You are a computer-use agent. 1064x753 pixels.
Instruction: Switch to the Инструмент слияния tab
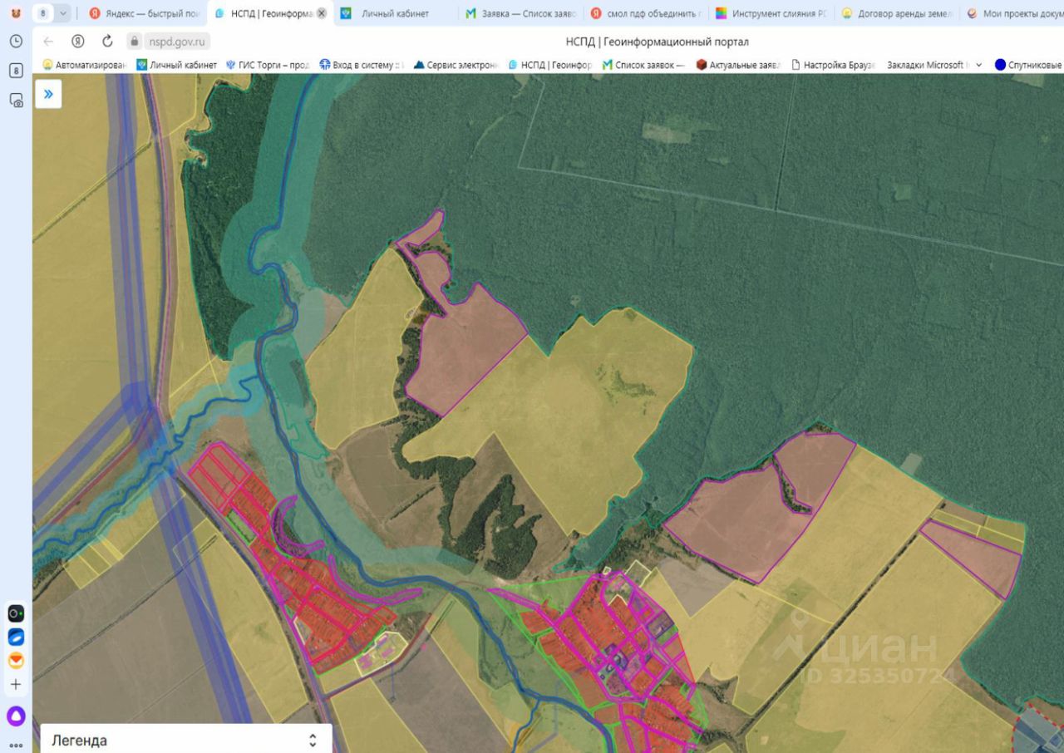771,13
